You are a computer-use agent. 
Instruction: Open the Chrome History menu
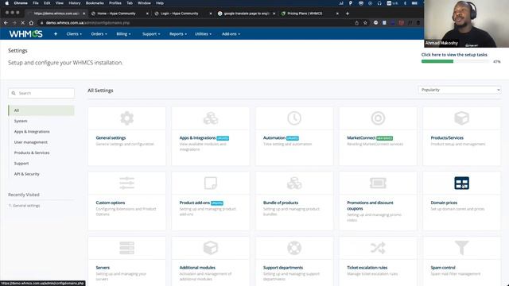click(x=74, y=3)
